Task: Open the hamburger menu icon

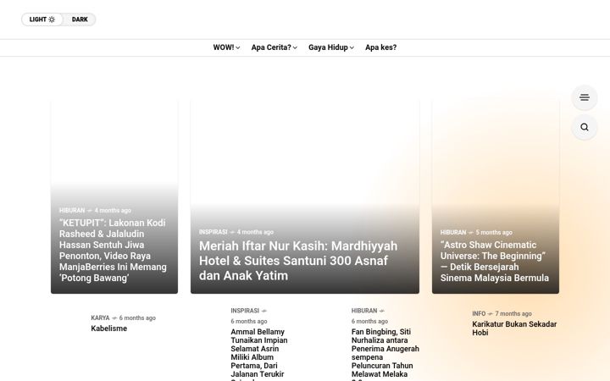Action: coord(585,97)
